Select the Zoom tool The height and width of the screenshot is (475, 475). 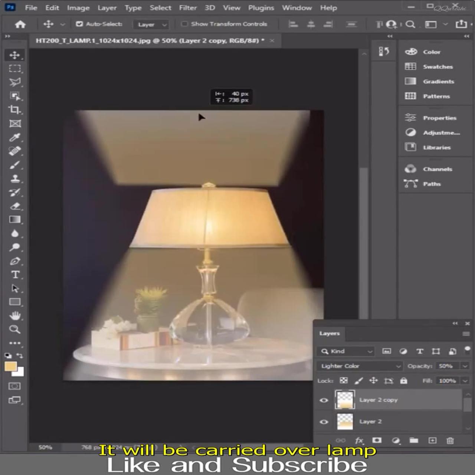15,329
